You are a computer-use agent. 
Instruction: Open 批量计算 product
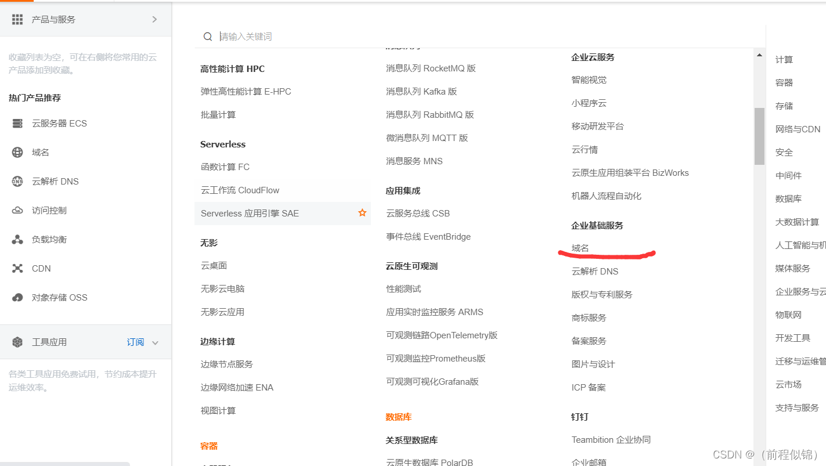tap(218, 114)
